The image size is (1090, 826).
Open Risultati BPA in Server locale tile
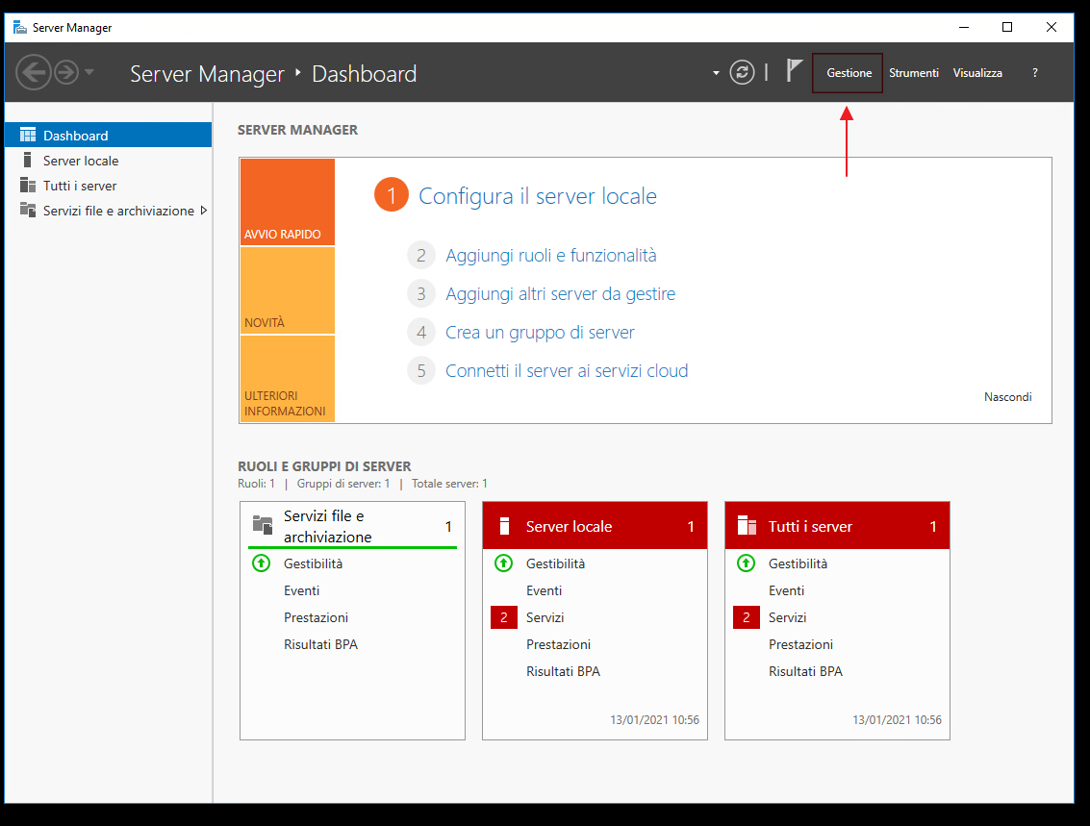tap(563, 672)
